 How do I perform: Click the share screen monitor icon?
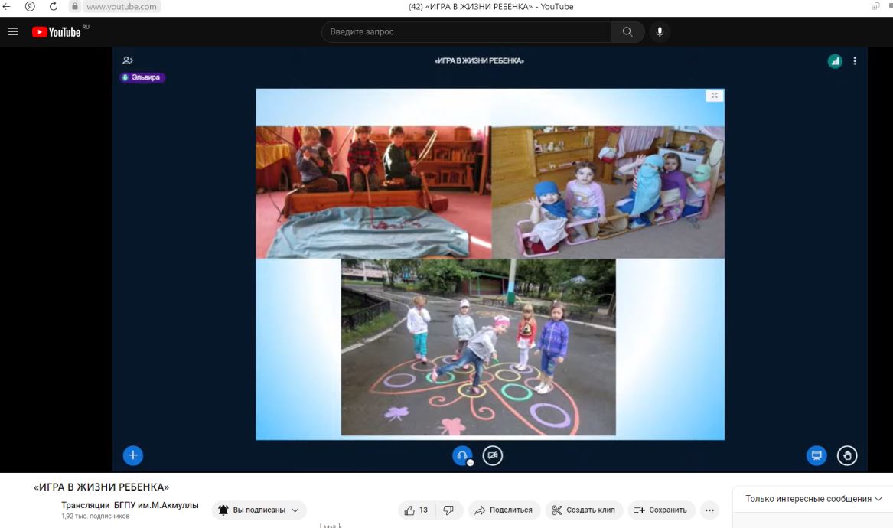[816, 455]
